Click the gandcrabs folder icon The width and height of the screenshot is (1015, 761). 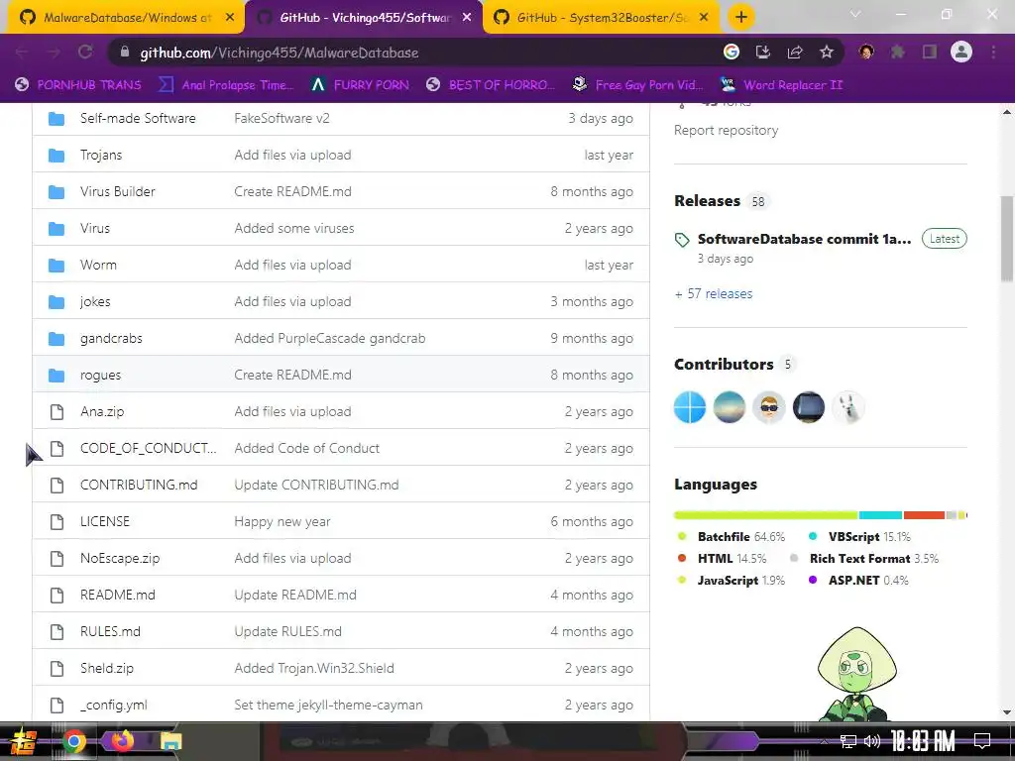click(x=56, y=339)
